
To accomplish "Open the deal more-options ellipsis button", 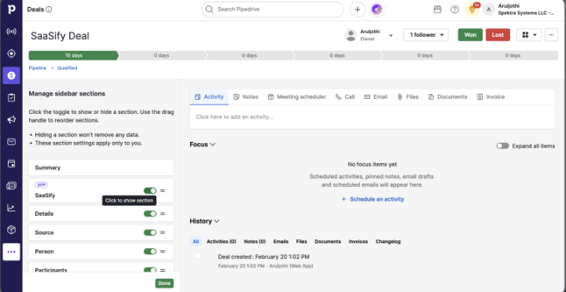I will pos(551,35).
